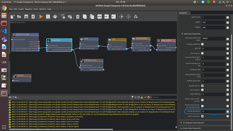
Task: Click the warnings triangle filter icon
Action: click(x=142, y=97)
